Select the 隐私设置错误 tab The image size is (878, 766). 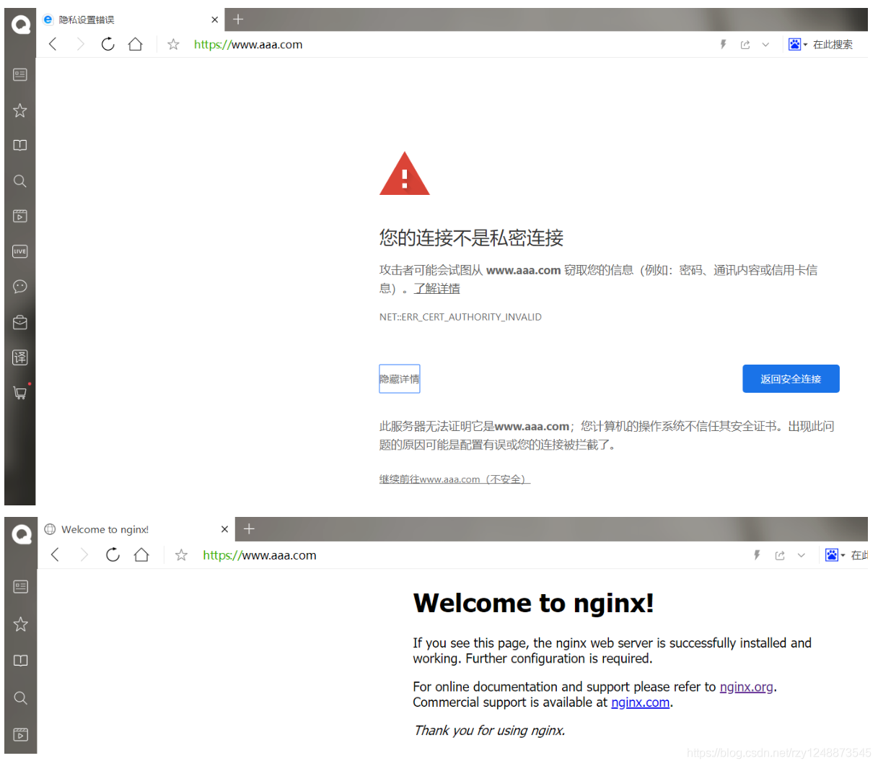pos(130,19)
